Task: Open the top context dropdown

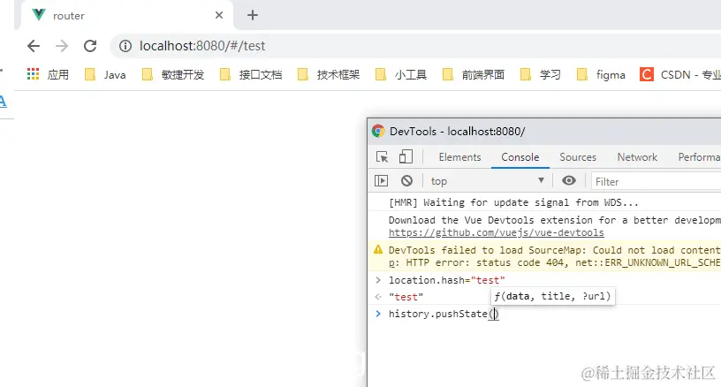Action: point(488,181)
